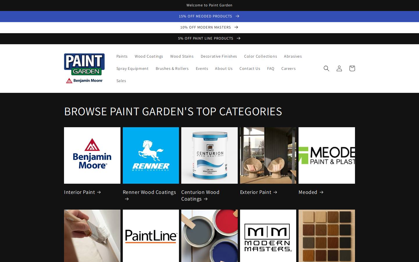The height and width of the screenshot is (262, 419).
Task: Open the search icon in header
Action: tap(326, 68)
